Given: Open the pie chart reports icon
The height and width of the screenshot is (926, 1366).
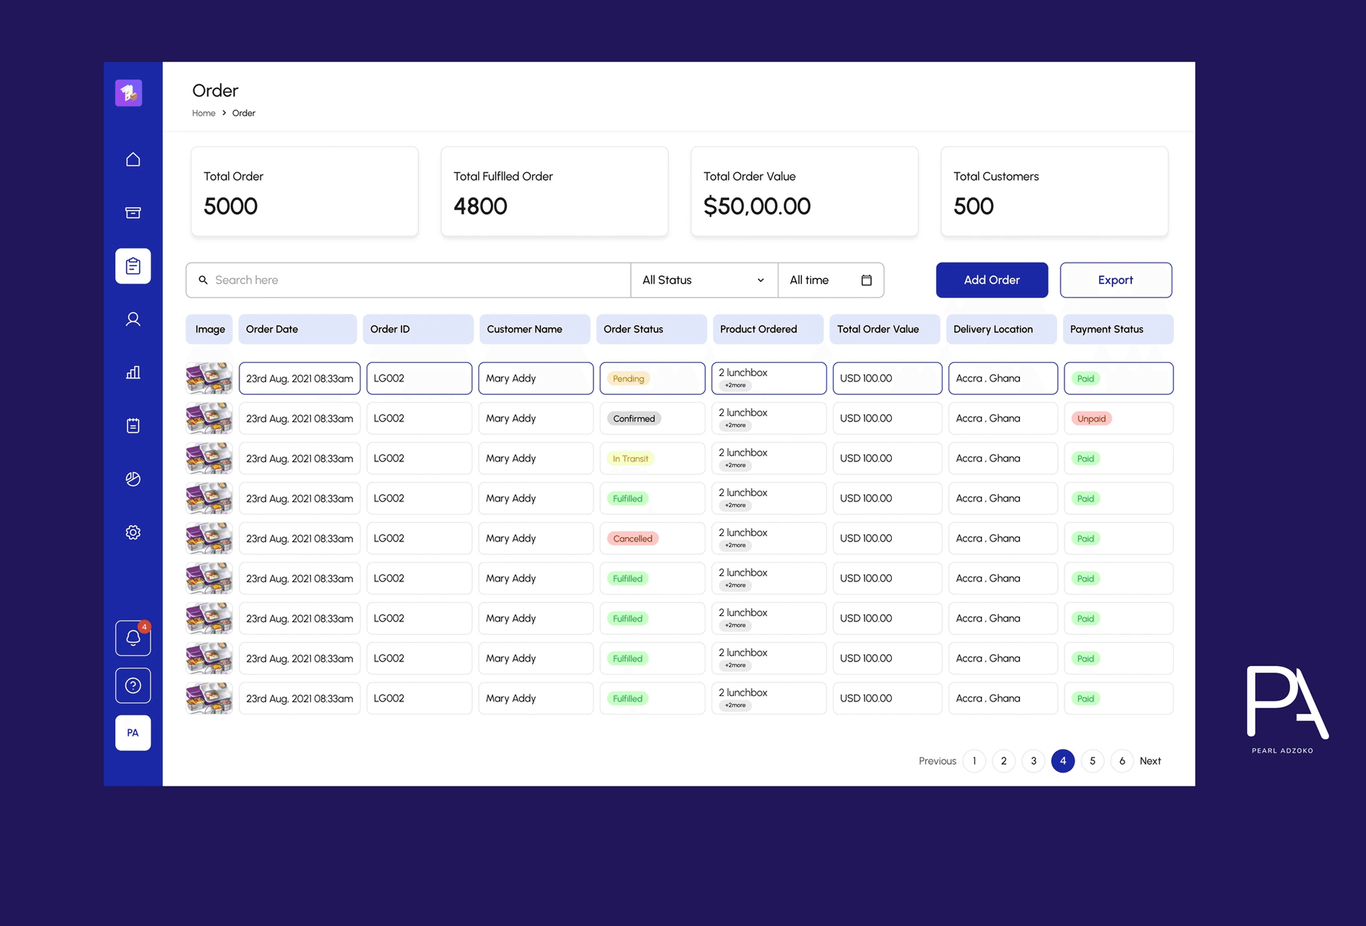Looking at the screenshot, I should [x=133, y=479].
